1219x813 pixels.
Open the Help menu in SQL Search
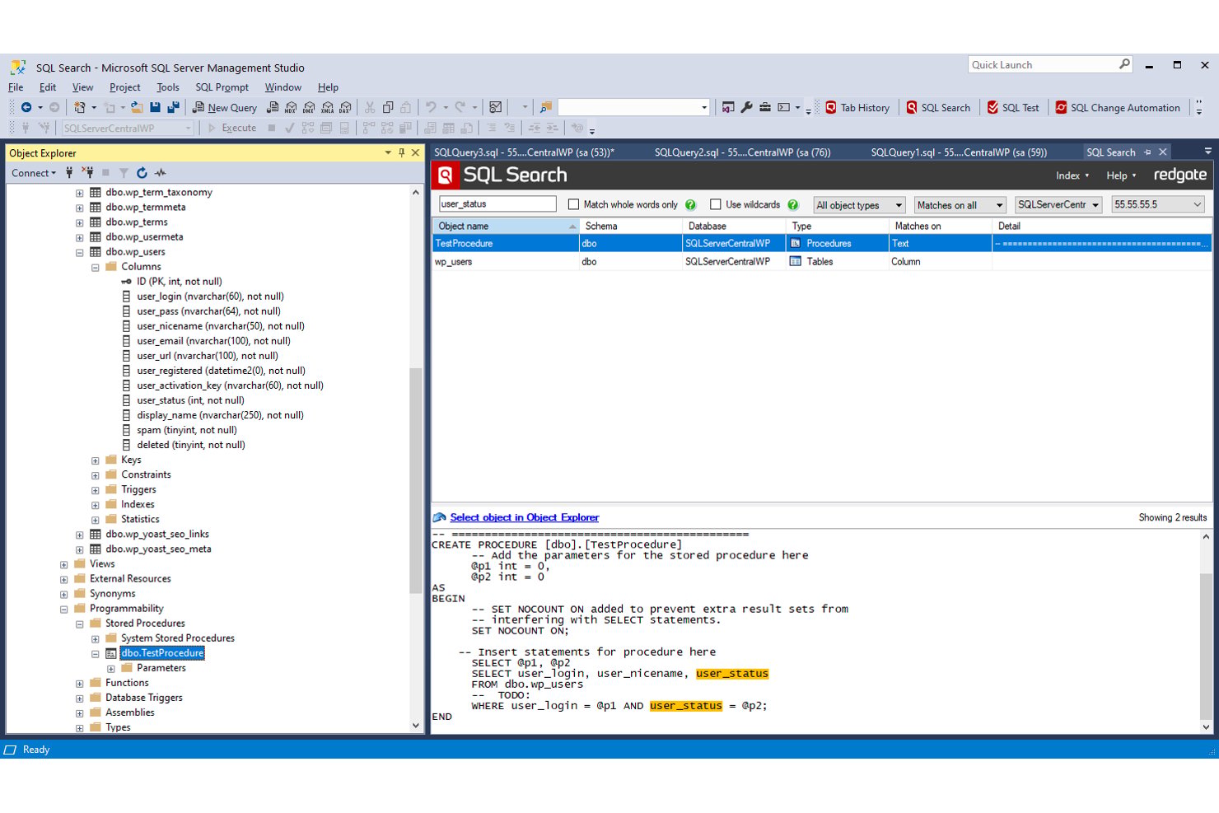click(1121, 175)
